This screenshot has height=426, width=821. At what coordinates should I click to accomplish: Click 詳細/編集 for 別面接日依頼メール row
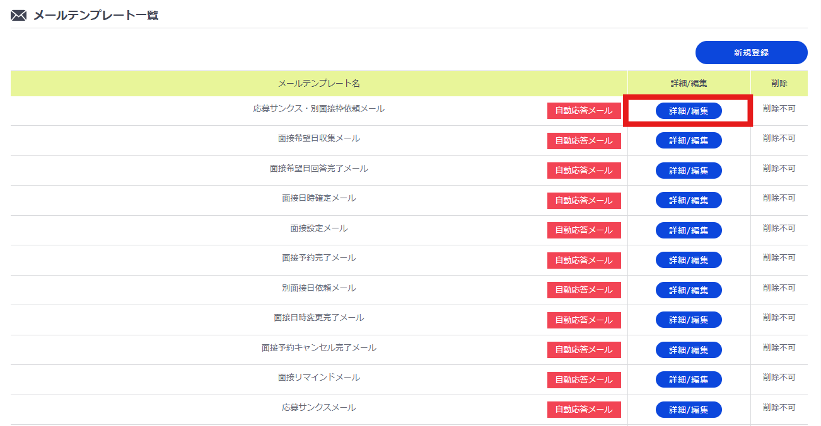689,289
